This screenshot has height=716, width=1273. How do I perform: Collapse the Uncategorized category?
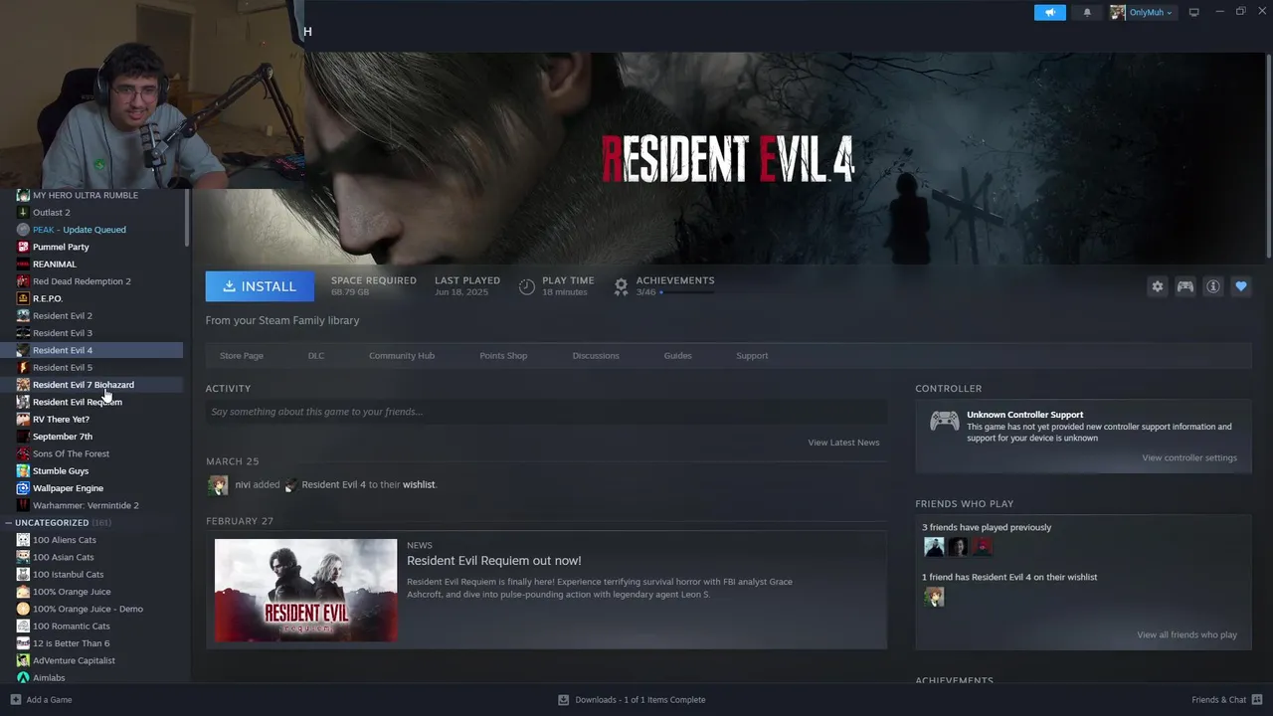coord(8,522)
